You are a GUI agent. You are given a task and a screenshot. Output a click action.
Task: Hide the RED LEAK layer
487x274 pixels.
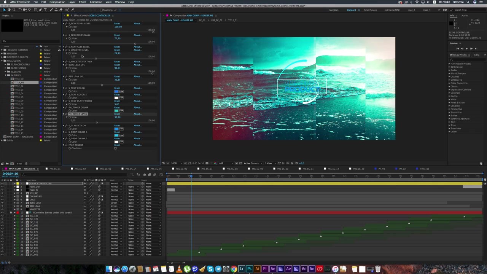coord(2,206)
